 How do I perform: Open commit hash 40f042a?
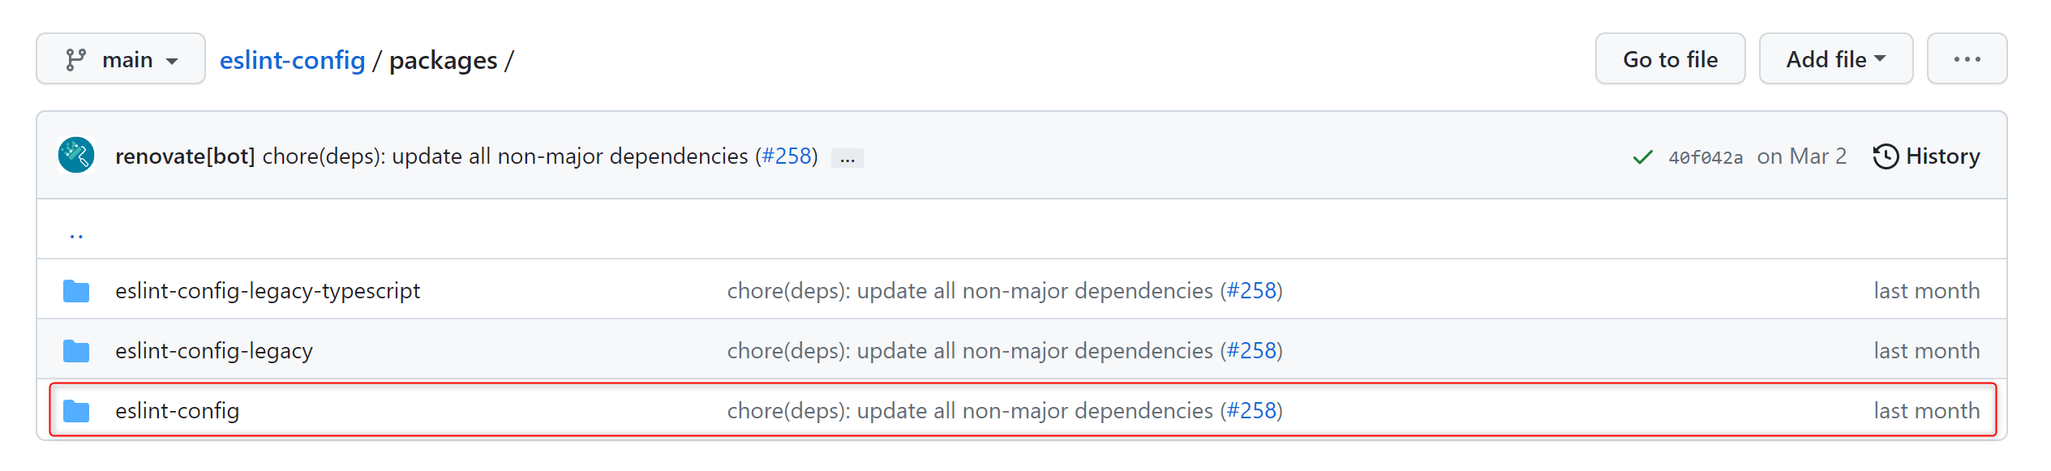click(x=1705, y=157)
